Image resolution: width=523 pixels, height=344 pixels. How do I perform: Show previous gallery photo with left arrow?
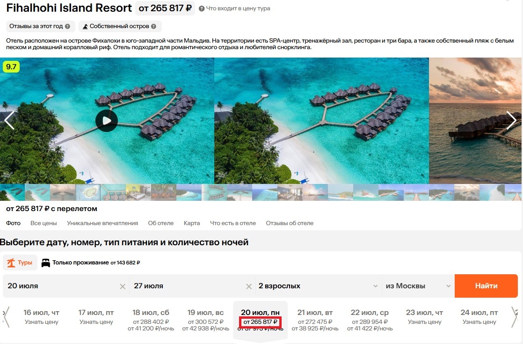[9, 120]
